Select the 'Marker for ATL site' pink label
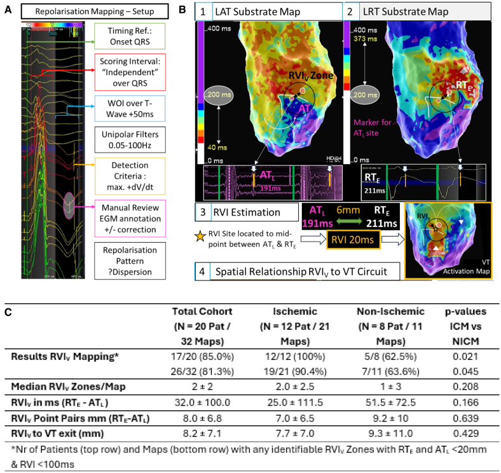Image resolution: width=501 pixels, height=473 pixels. 372,128
